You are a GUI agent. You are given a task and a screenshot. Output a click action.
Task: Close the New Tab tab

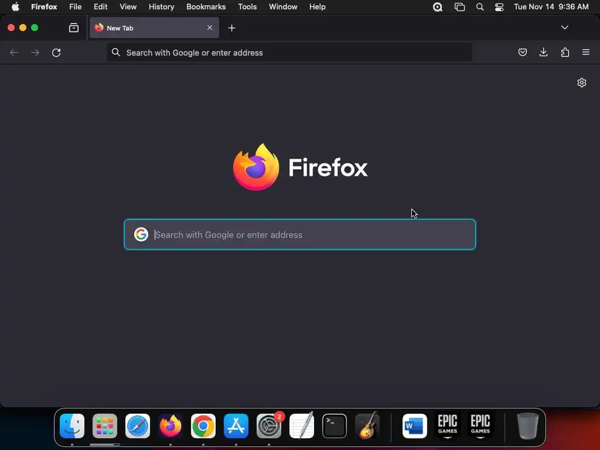pos(210,28)
